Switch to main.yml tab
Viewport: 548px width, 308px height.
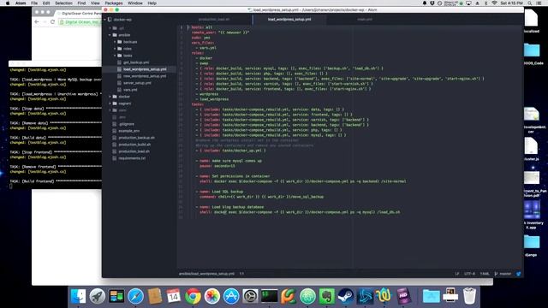365,20
